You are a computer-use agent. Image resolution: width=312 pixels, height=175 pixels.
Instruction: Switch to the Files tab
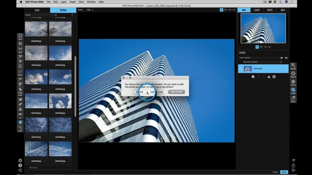coord(37,10)
